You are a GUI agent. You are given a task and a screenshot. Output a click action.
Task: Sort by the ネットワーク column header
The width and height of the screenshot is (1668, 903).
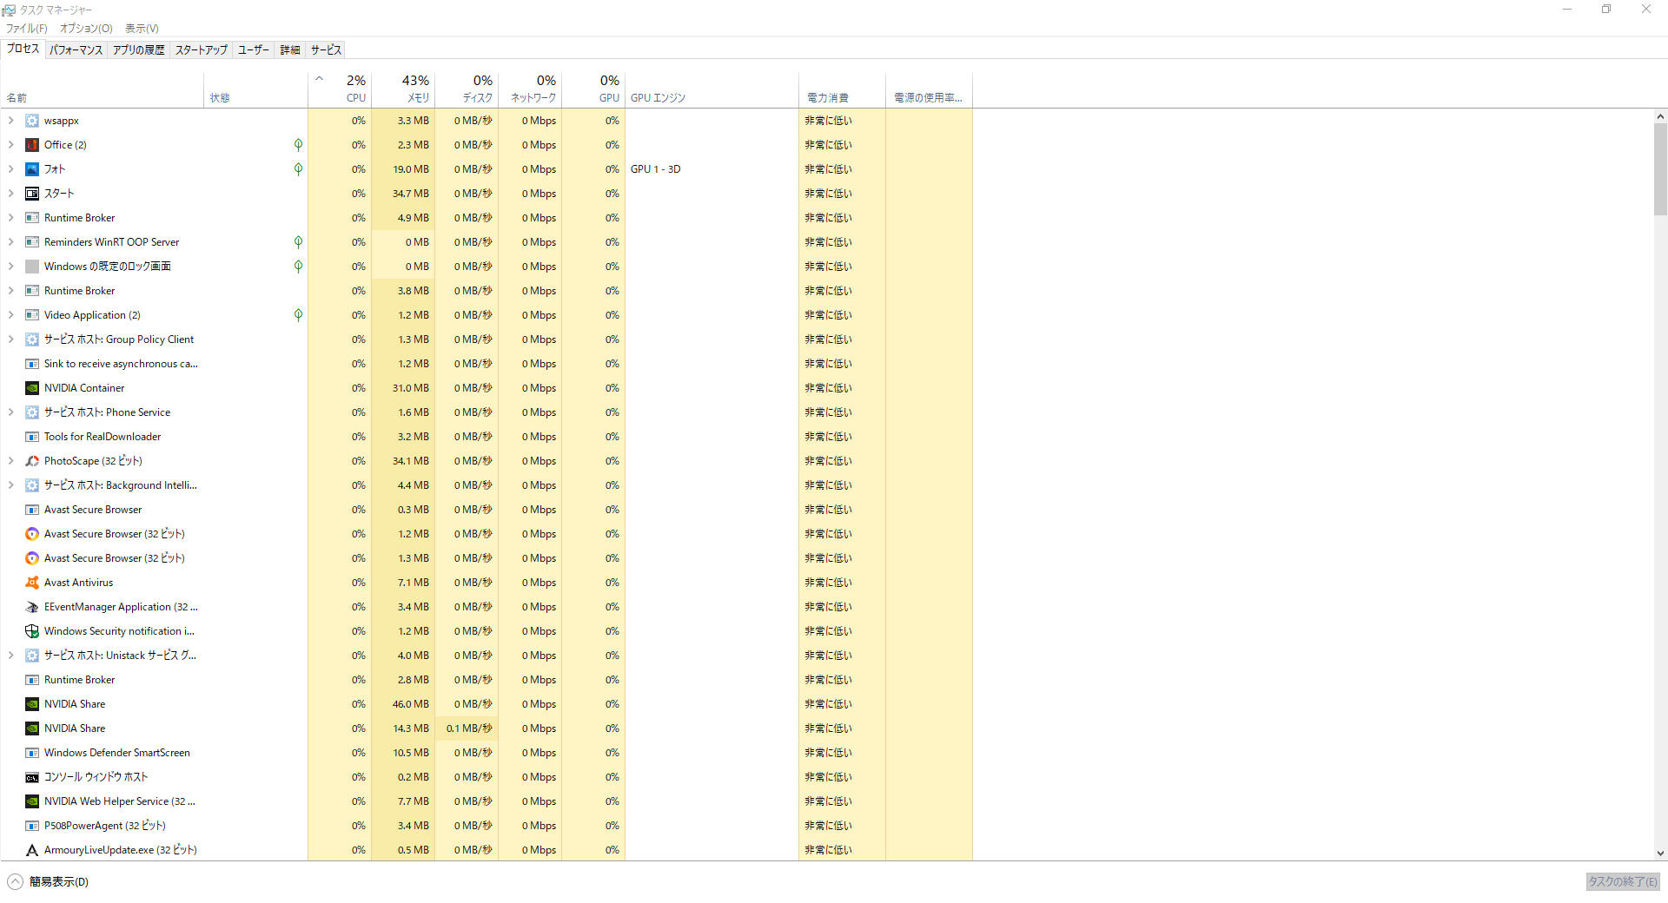(530, 89)
